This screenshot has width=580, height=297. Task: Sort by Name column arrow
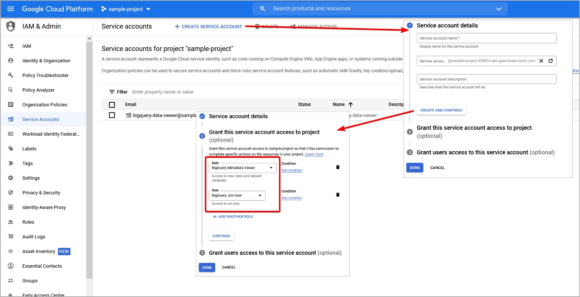351,104
